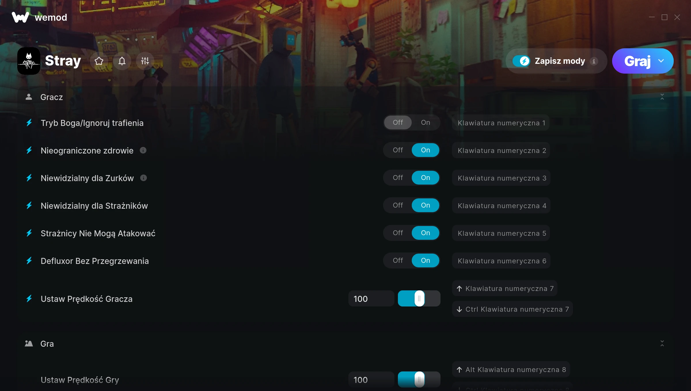Screen dimensions: 691x391
Task: Turn Off Defluxor Bez Przegrzewania
Action: pyautogui.click(x=398, y=260)
